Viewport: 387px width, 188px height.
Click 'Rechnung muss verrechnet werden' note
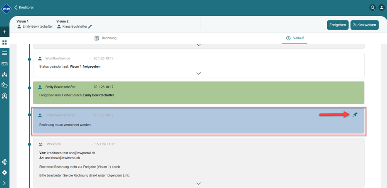[x=65, y=125]
